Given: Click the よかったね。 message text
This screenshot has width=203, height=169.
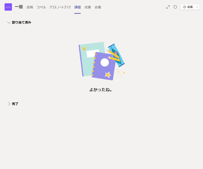Looking at the screenshot, I should point(101,90).
